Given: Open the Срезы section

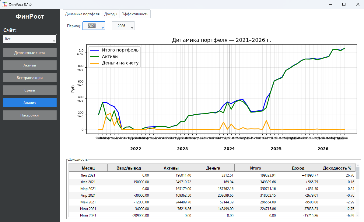Looking at the screenshot, I should point(30,90).
